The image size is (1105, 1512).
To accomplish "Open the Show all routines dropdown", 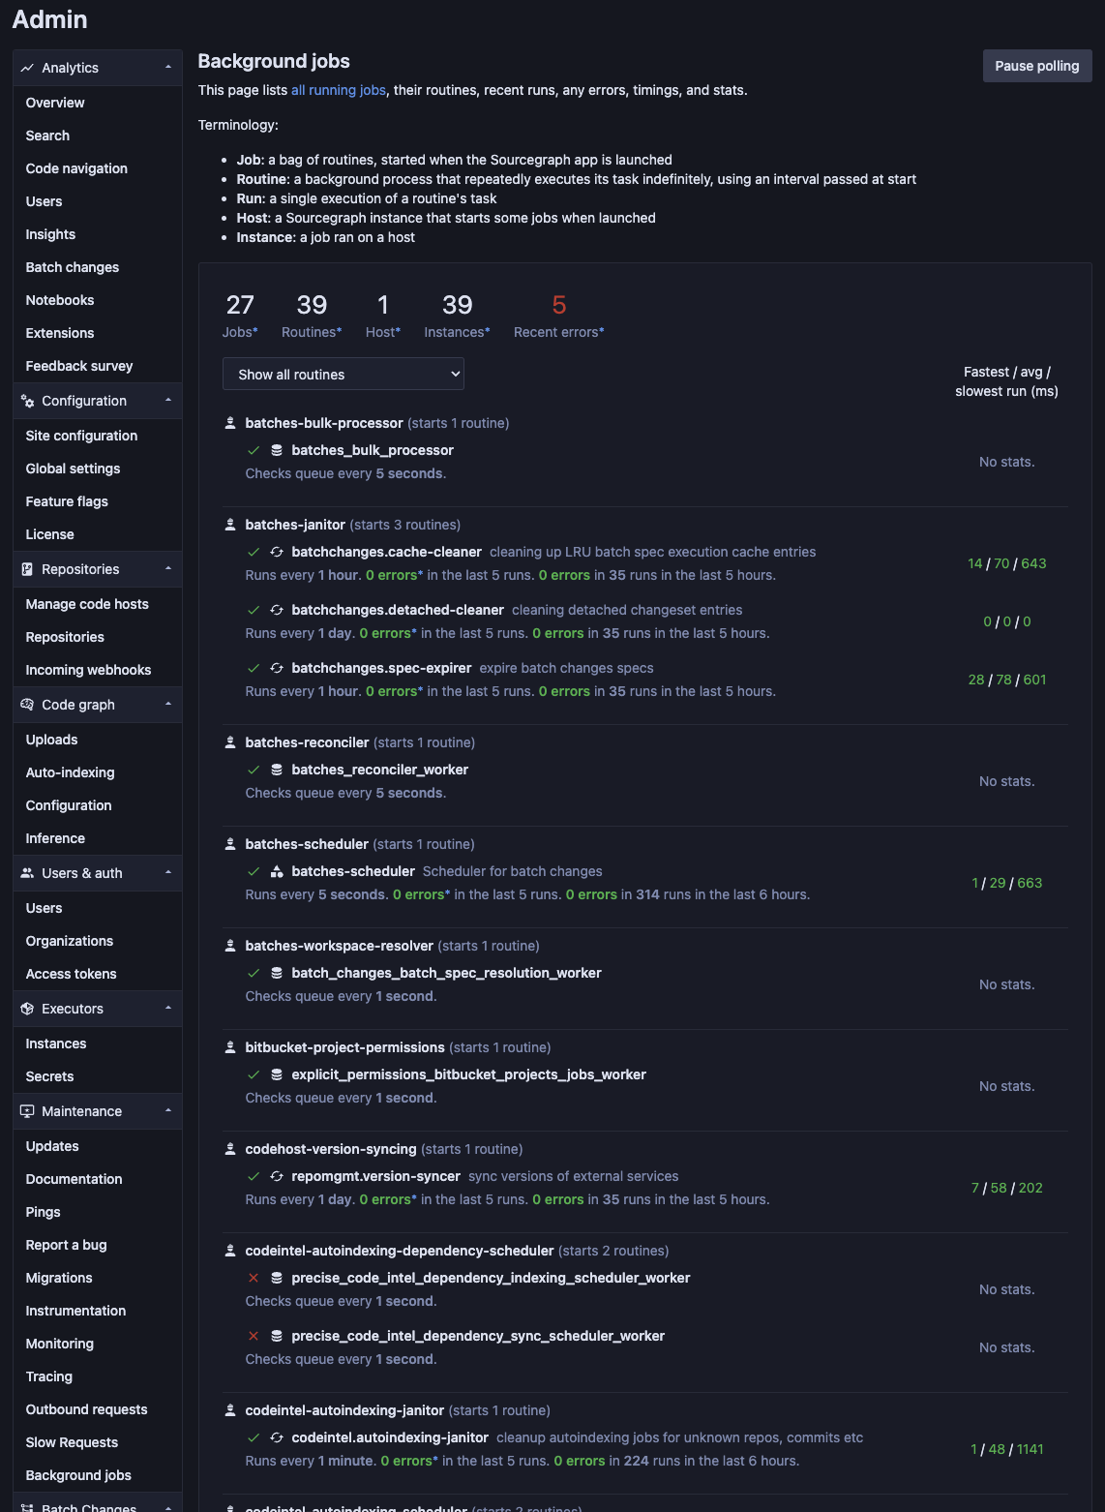I will (x=343, y=374).
